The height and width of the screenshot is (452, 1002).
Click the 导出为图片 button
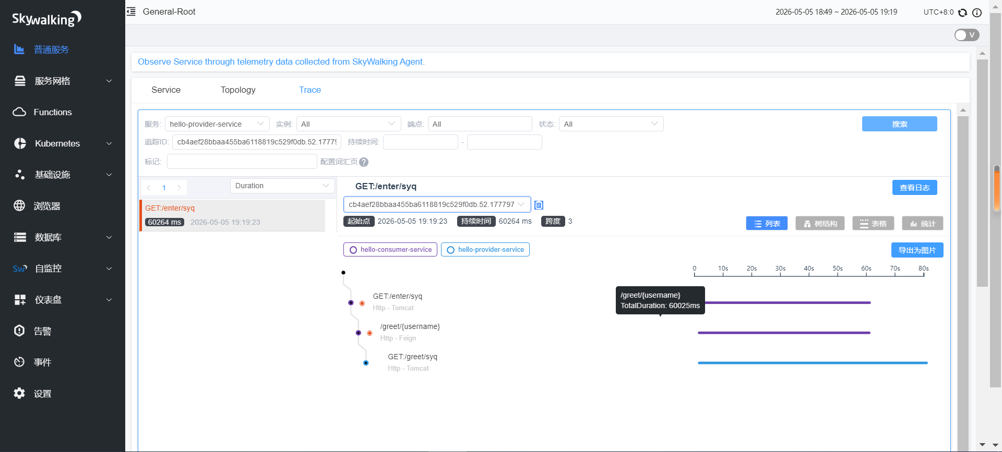tap(917, 250)
